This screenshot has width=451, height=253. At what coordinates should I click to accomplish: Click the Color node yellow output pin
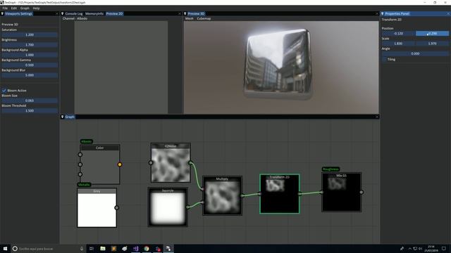(120, 164)
